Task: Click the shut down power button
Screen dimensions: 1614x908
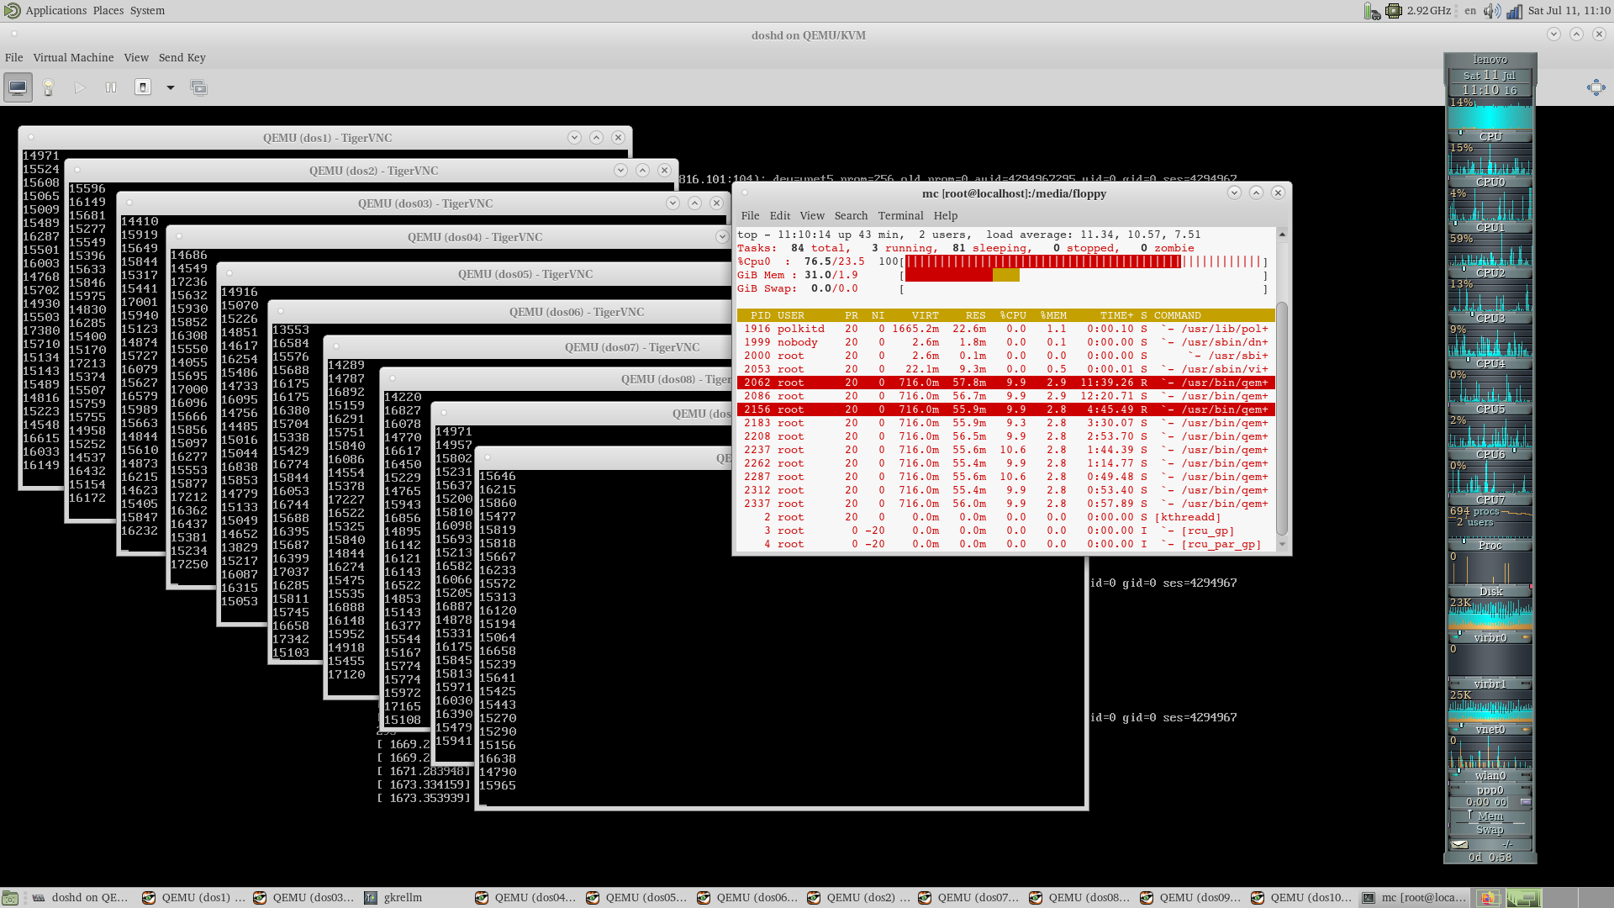Action: [x=143, y=87]
